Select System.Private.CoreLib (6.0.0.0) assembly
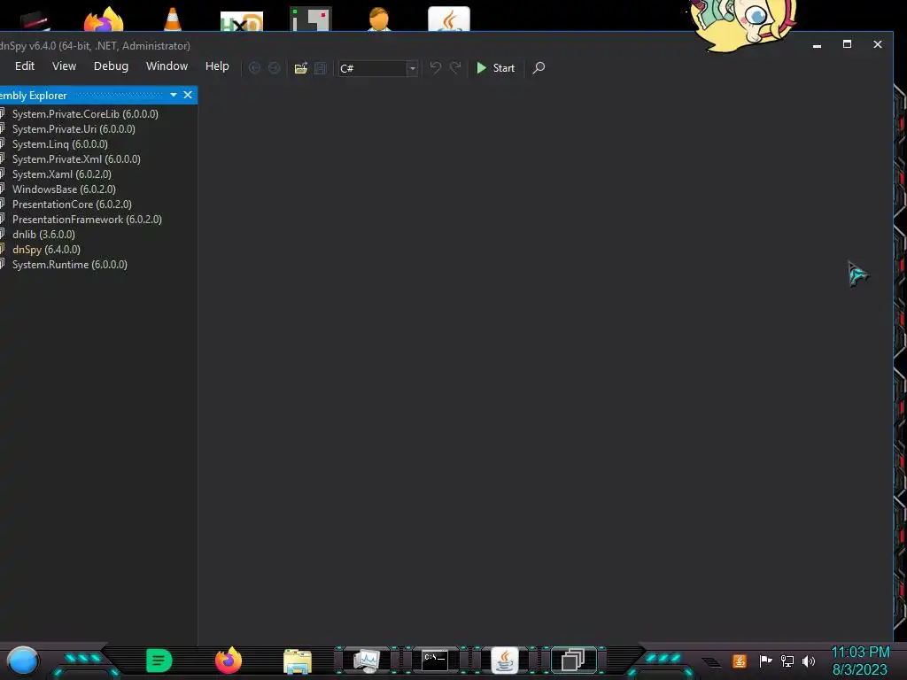The image size is (907, 680). 85,114
